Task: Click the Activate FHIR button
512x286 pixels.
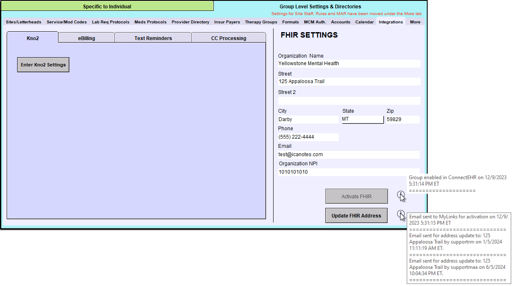Action: pyautogui.click(x=356, y=196)
